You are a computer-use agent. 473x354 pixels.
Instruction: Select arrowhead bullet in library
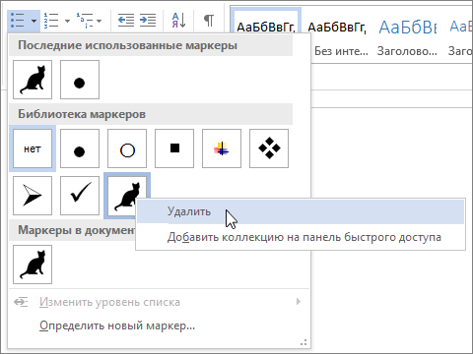point(33,196)
